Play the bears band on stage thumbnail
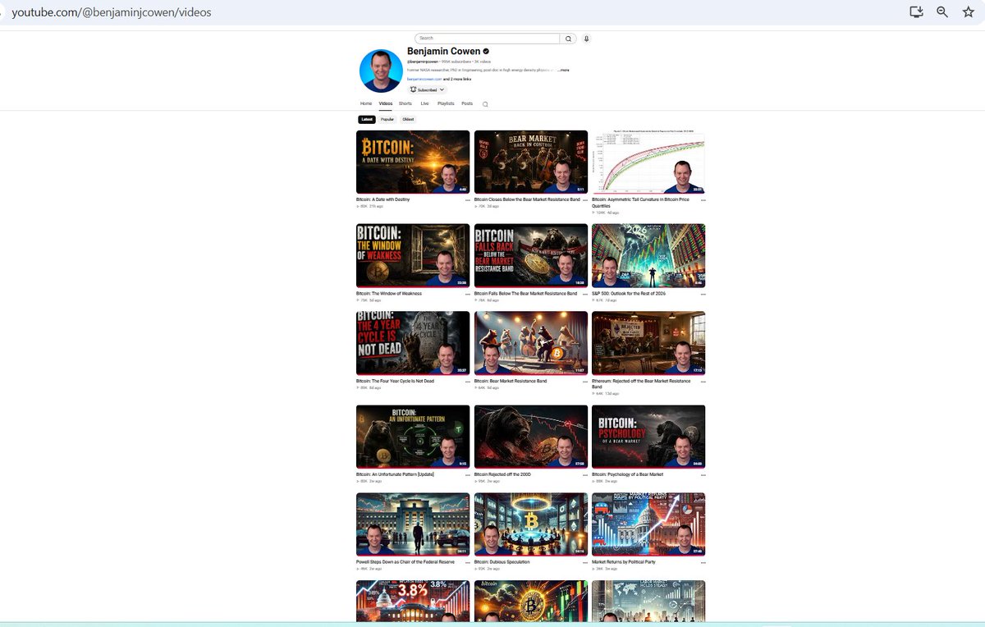This screenshot has width=985, height=627. pyautogui.click(x=531, y=344)
